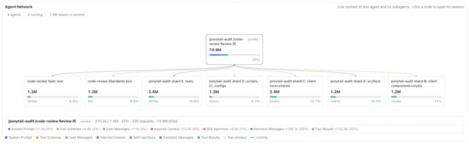The image size is (469, 144).
Task: Click the free window legend entry
Action: click(x=235, y=138)
